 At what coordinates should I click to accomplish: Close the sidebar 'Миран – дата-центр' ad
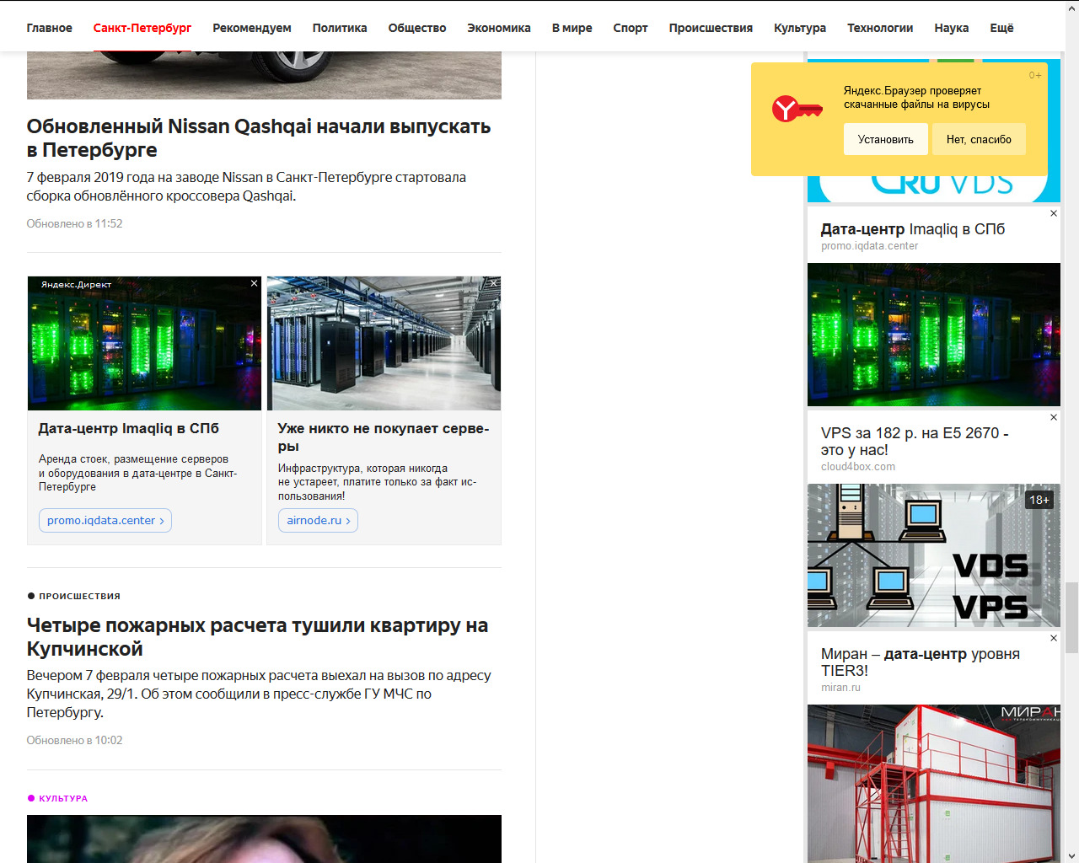1054,639
